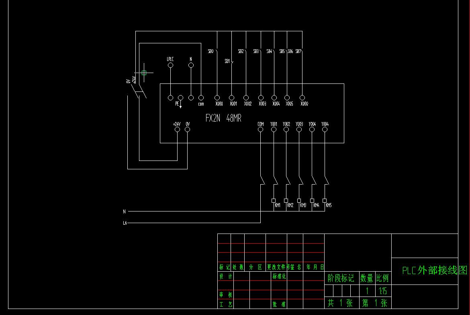Select the KM4 contactor label
Viewport: 470px width, 315px height.
(x=316, y=205)
